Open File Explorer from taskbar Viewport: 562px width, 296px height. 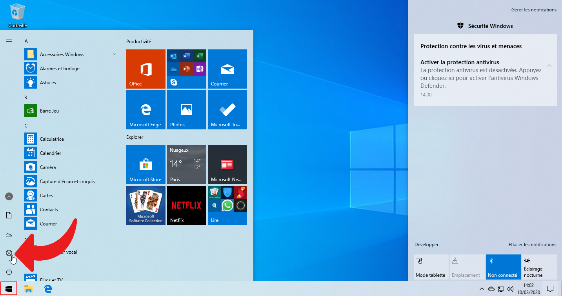point(28,289)
